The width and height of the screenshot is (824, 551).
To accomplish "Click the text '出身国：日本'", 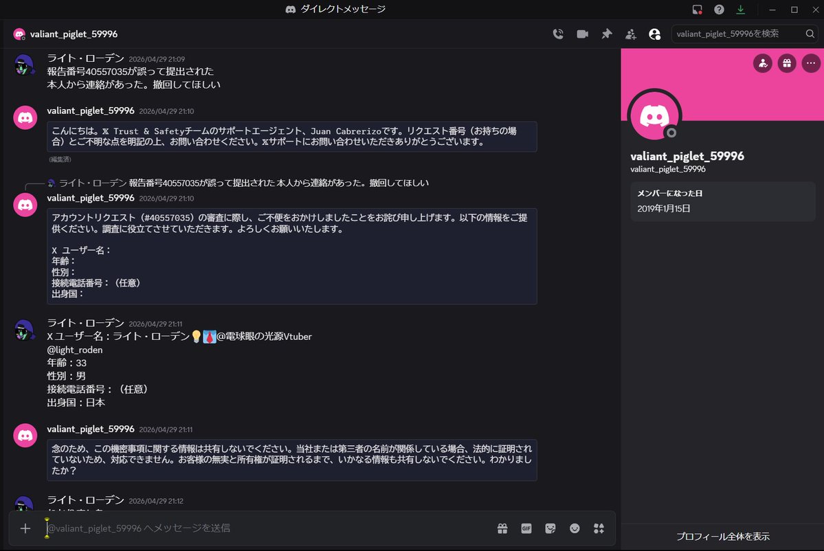I will [x=76, y=403].
